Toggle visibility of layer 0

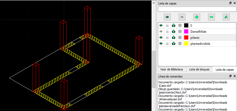click(x=161, y=25)
